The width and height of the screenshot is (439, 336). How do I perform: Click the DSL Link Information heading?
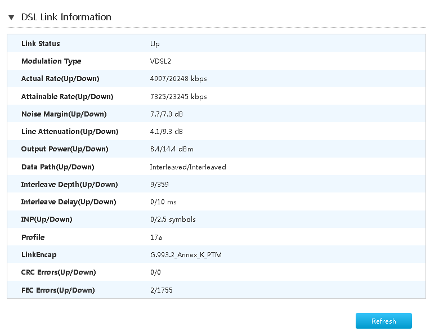66,17
